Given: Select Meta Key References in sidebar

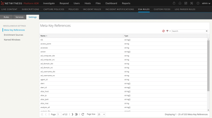Looking at the screenshot, I should [x=14, y=30].
